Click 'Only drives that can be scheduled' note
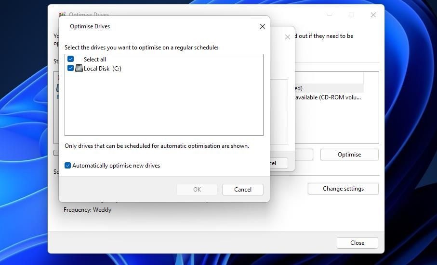This screenshot has width=437, height=265. click(x=157, y=146)
